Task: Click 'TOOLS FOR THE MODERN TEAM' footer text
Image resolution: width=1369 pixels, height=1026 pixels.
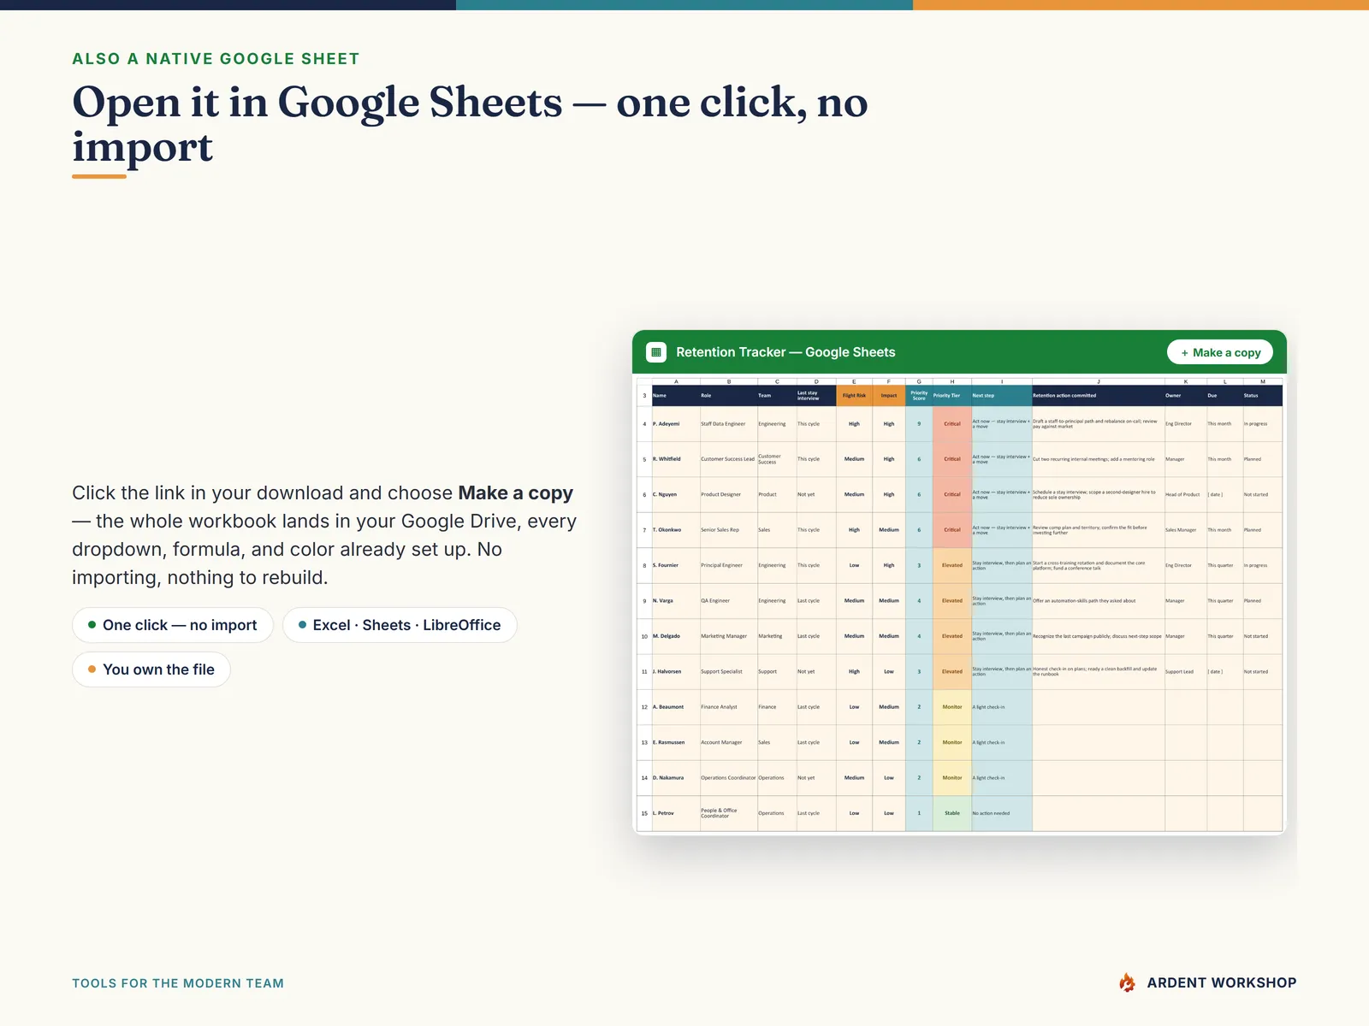Action: pos(178,983)
